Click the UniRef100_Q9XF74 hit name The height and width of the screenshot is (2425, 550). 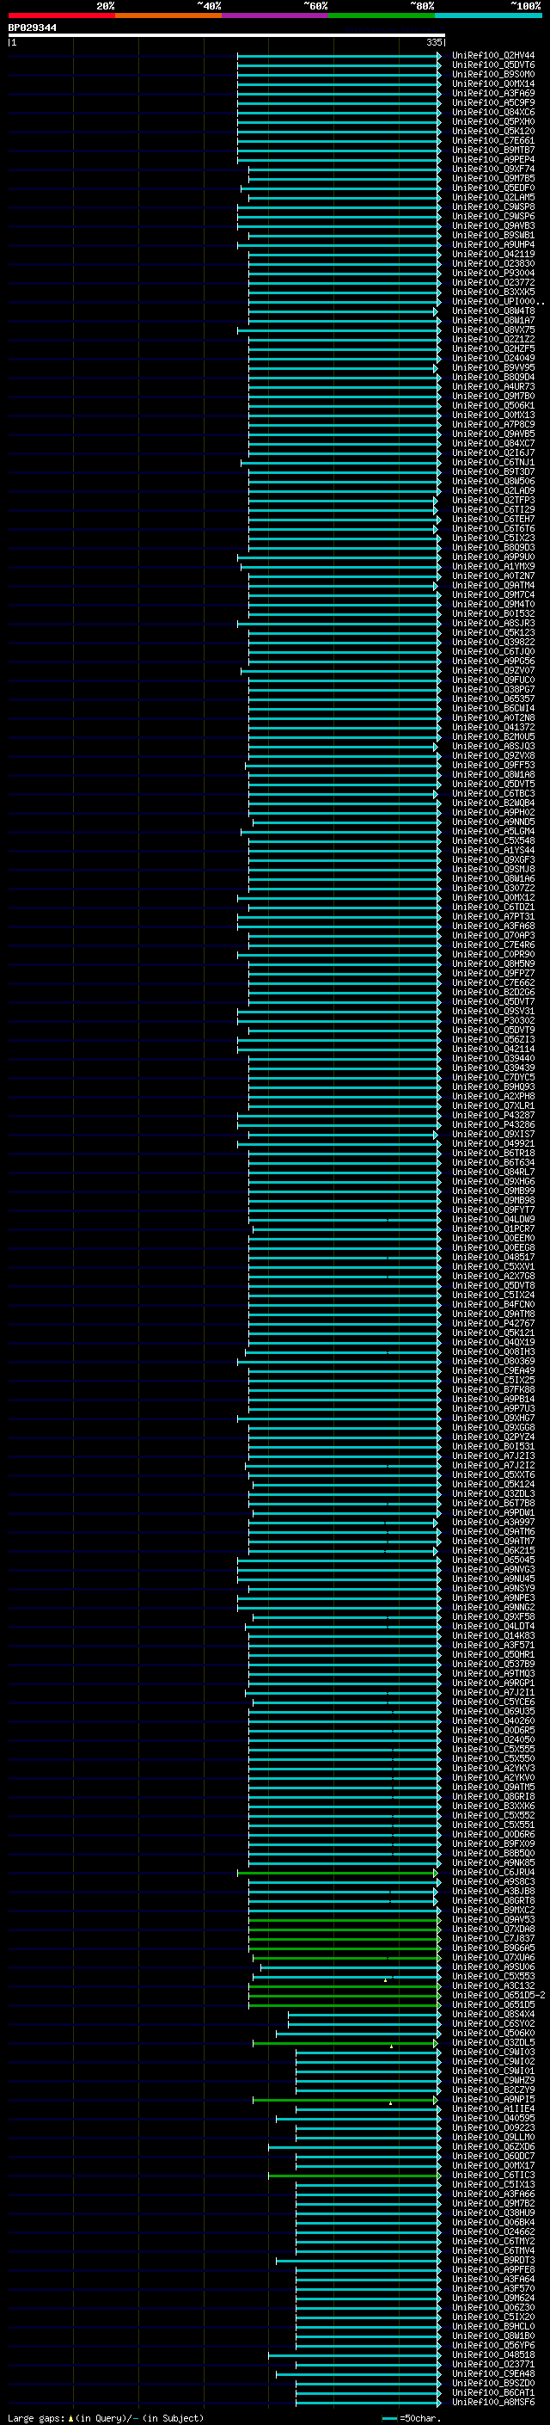493,169
